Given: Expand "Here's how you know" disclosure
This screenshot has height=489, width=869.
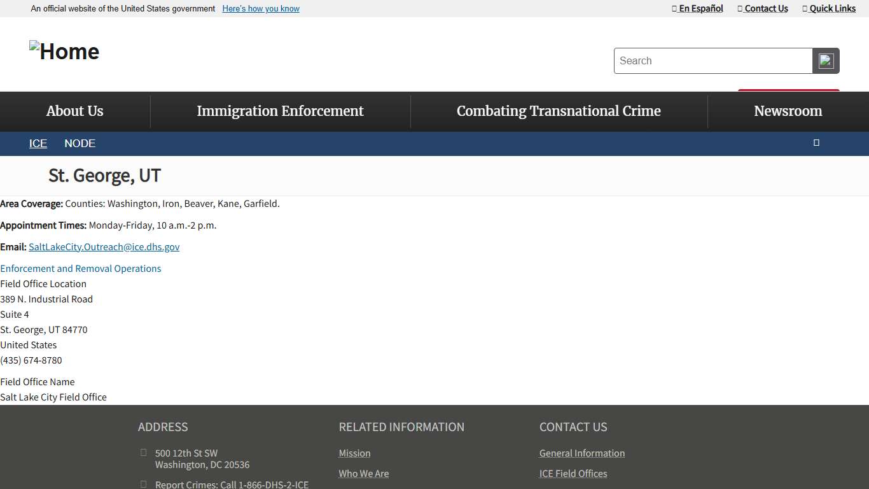Looking at the screenshot, I should (261, 9).
